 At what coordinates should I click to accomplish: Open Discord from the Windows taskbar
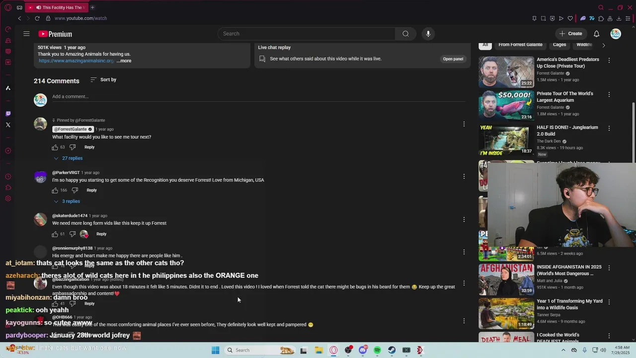[x=363, y=350]
